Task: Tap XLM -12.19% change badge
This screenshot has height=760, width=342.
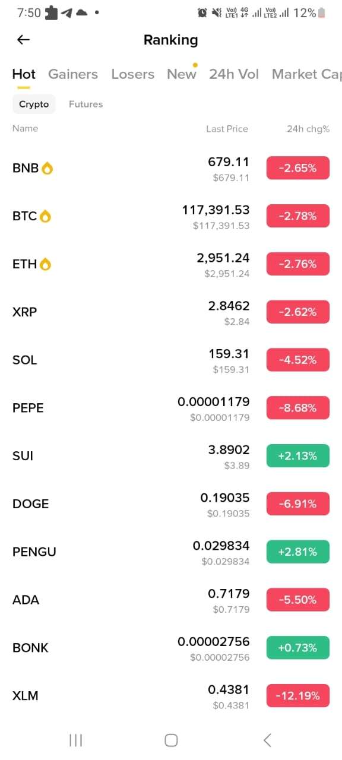Action: click(297, 696)
